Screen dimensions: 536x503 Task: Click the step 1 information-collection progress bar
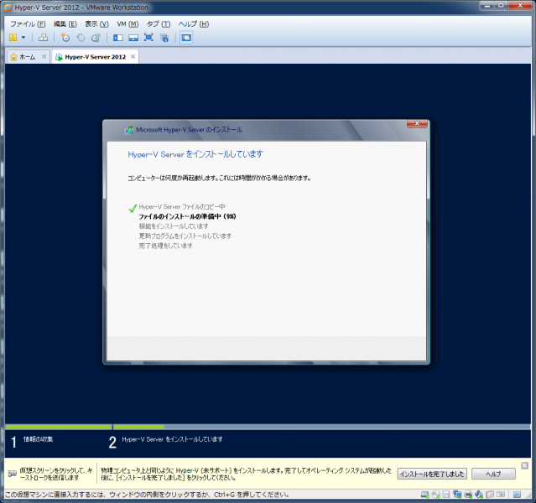(x=59, y=427)
